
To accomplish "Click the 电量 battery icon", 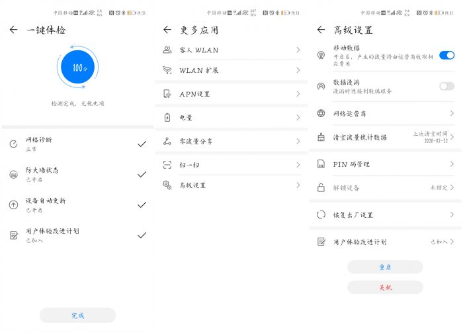I will click(167, 118).
